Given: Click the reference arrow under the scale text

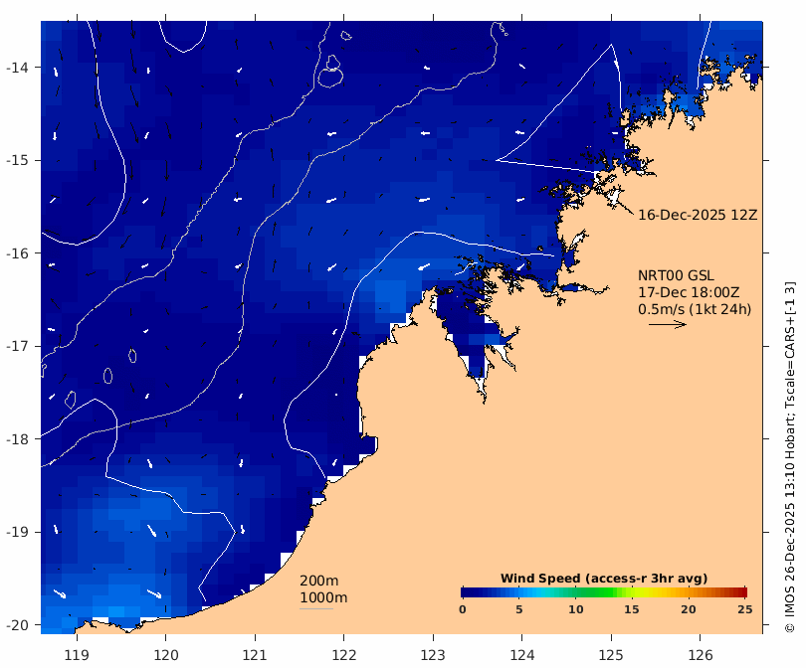Looking at the screenshot, I should (668, 324).
